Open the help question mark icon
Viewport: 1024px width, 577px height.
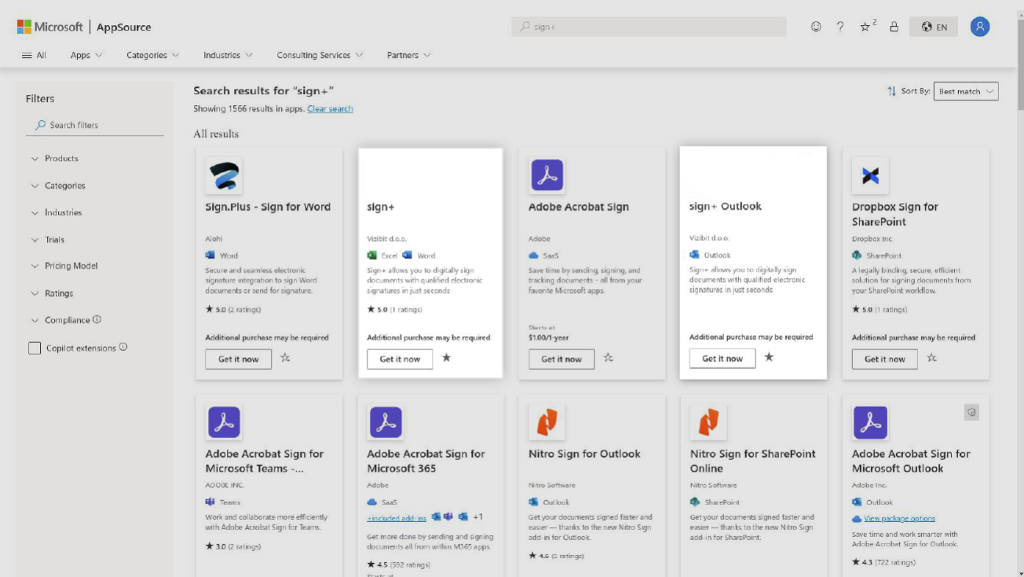click(840, 27)
